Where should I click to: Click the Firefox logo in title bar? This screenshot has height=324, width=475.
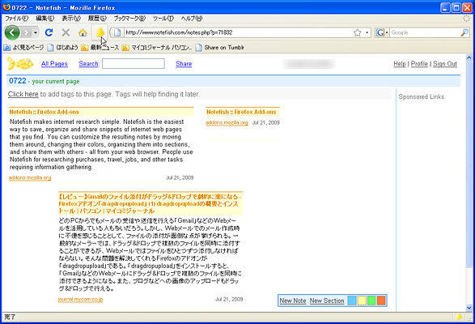(6, 7)
